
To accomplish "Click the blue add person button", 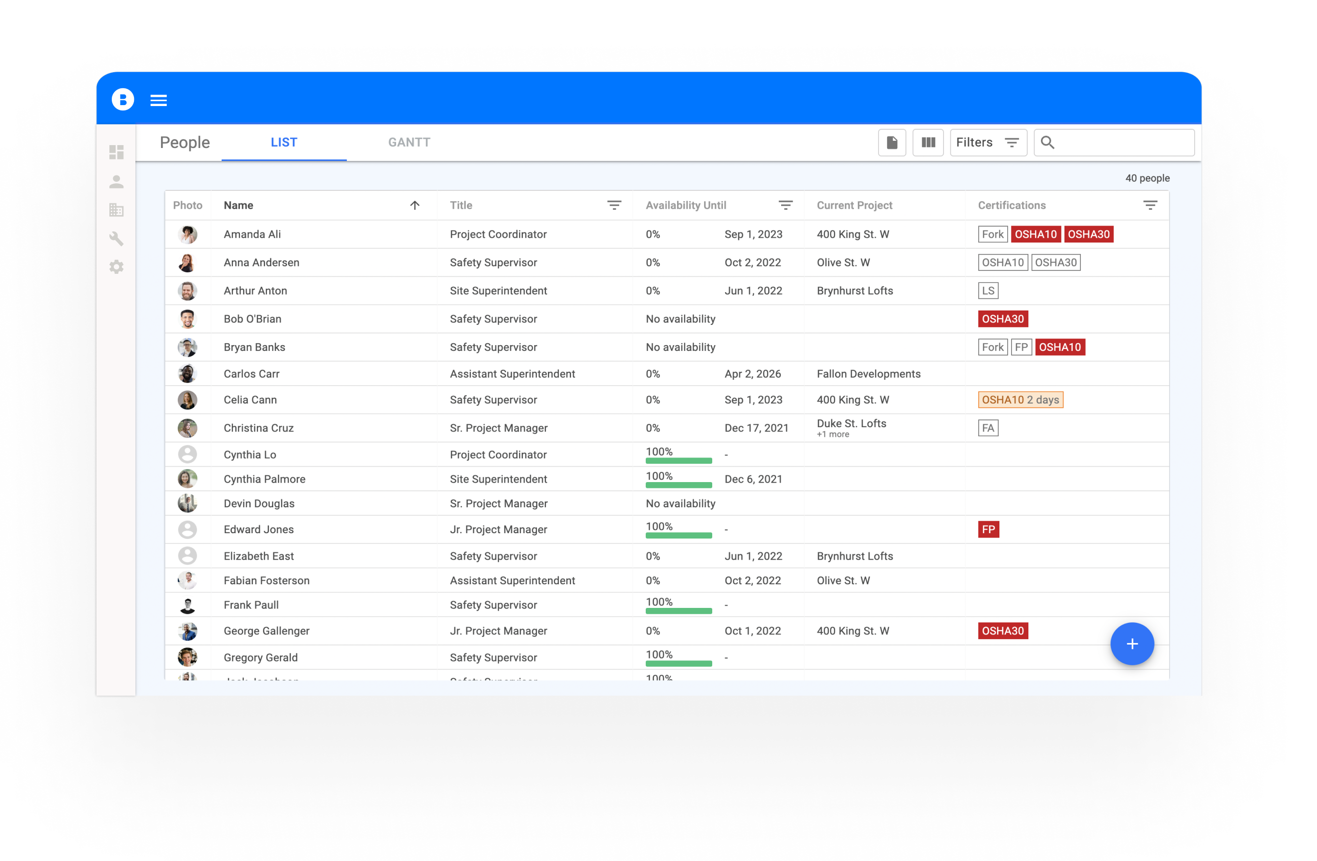I will point(1131,644).
